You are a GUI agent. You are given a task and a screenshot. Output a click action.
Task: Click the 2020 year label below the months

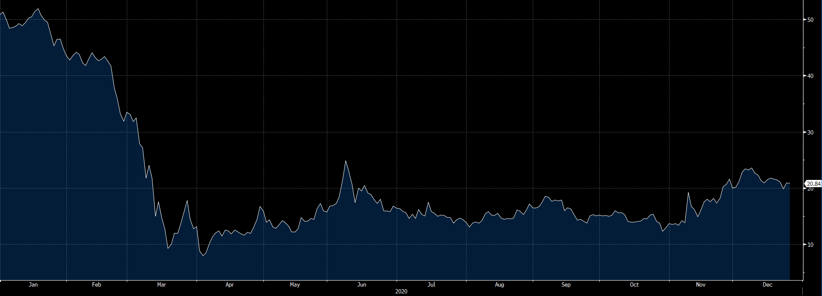point(401,291)
